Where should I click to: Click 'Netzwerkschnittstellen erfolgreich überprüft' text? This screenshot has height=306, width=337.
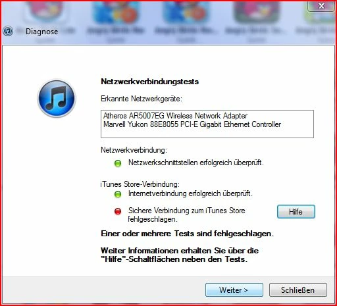(196, 163)
